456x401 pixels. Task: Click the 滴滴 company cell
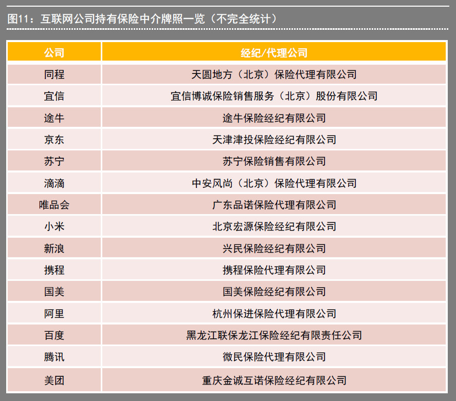click(x=54, y=183)
